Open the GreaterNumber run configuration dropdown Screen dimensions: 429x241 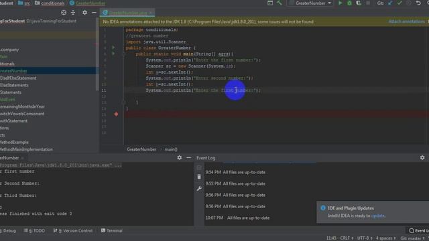(310, 3)
